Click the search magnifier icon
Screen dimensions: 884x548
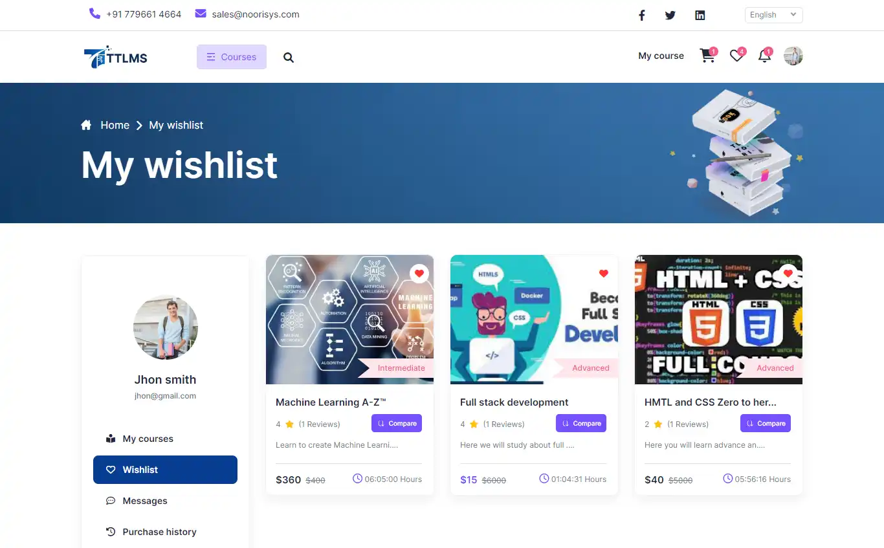pyautogui.click(x=289, y=58)
